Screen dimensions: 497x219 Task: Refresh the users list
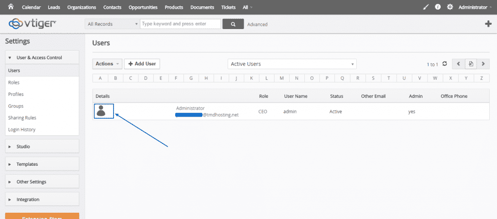click(445, 63)
